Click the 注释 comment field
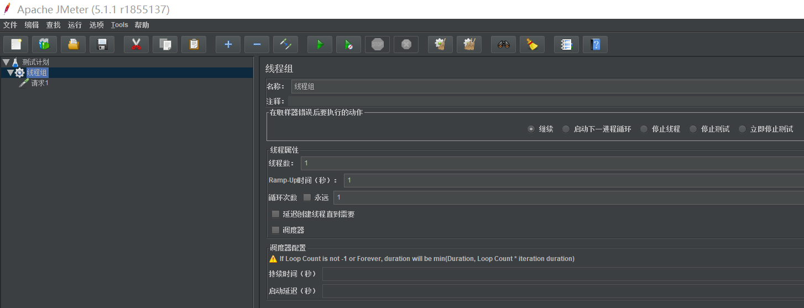Image resolution: width=804 pixels, height=308 pixels. (546, 101)
